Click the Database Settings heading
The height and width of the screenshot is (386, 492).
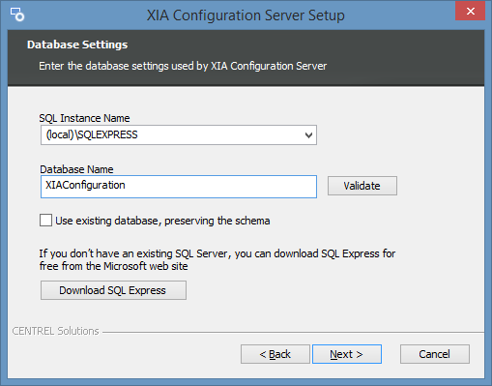point(77,45)
